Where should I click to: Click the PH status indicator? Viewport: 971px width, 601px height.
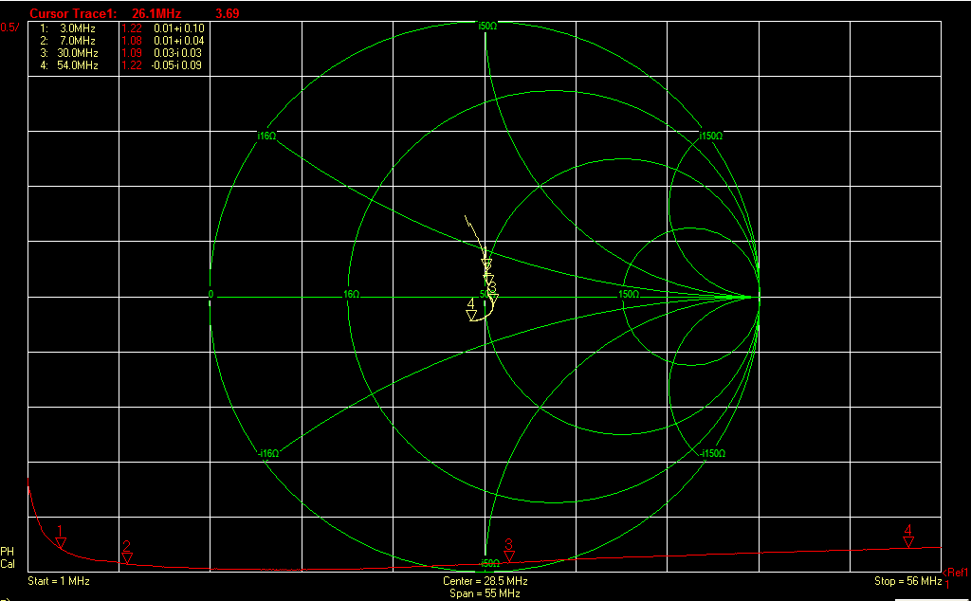[x=7, y=552]
